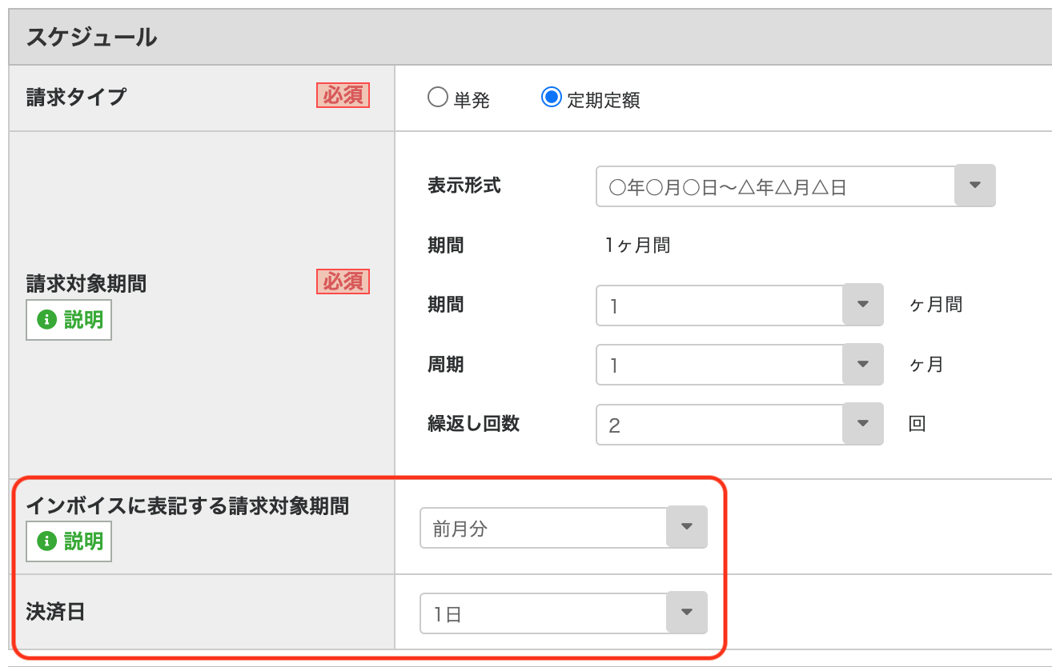Click the arrow icon of 繰返し回数 select

pyautogui.click(x=862, y=424)
